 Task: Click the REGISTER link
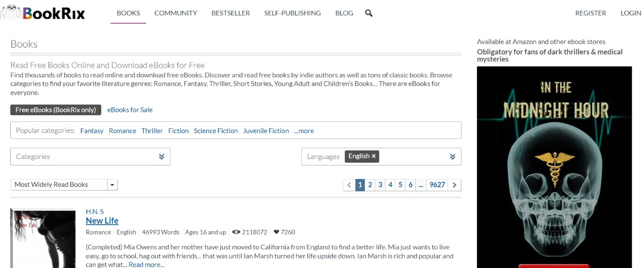(x=590, y=13)
